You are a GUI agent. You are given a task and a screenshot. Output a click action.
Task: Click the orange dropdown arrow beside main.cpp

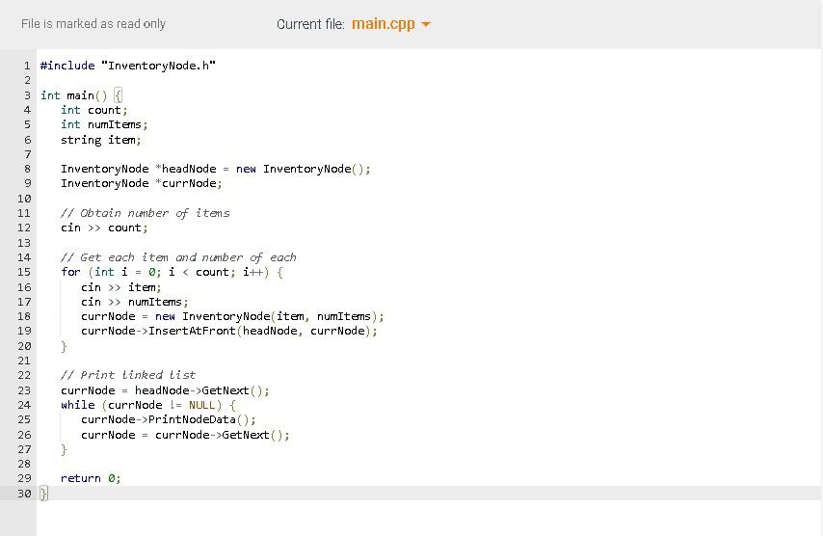point(426,25)
